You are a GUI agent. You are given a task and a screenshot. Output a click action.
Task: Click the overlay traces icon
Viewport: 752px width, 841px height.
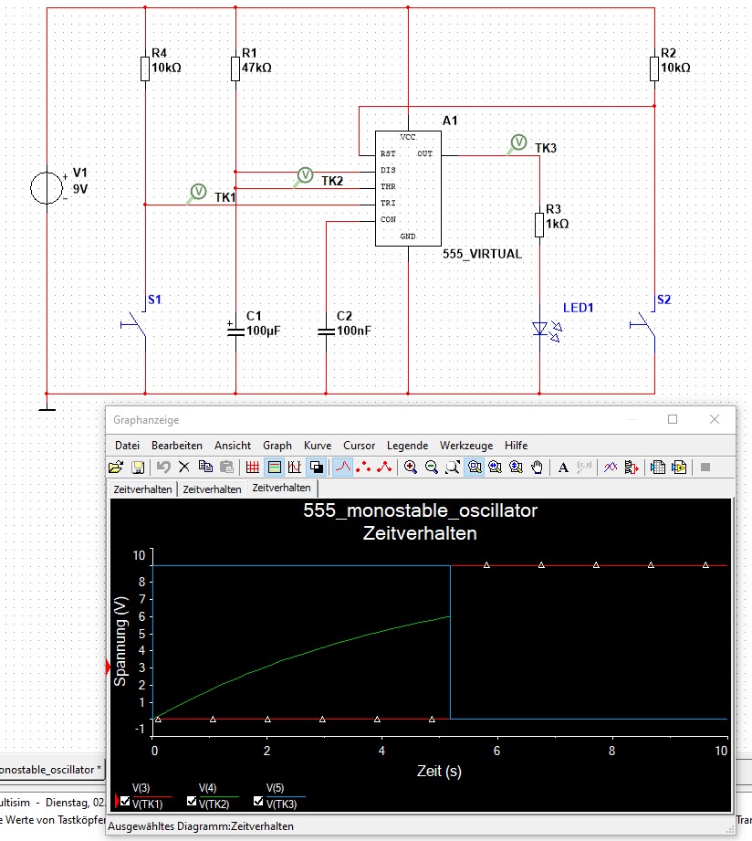tap(610, 468)
